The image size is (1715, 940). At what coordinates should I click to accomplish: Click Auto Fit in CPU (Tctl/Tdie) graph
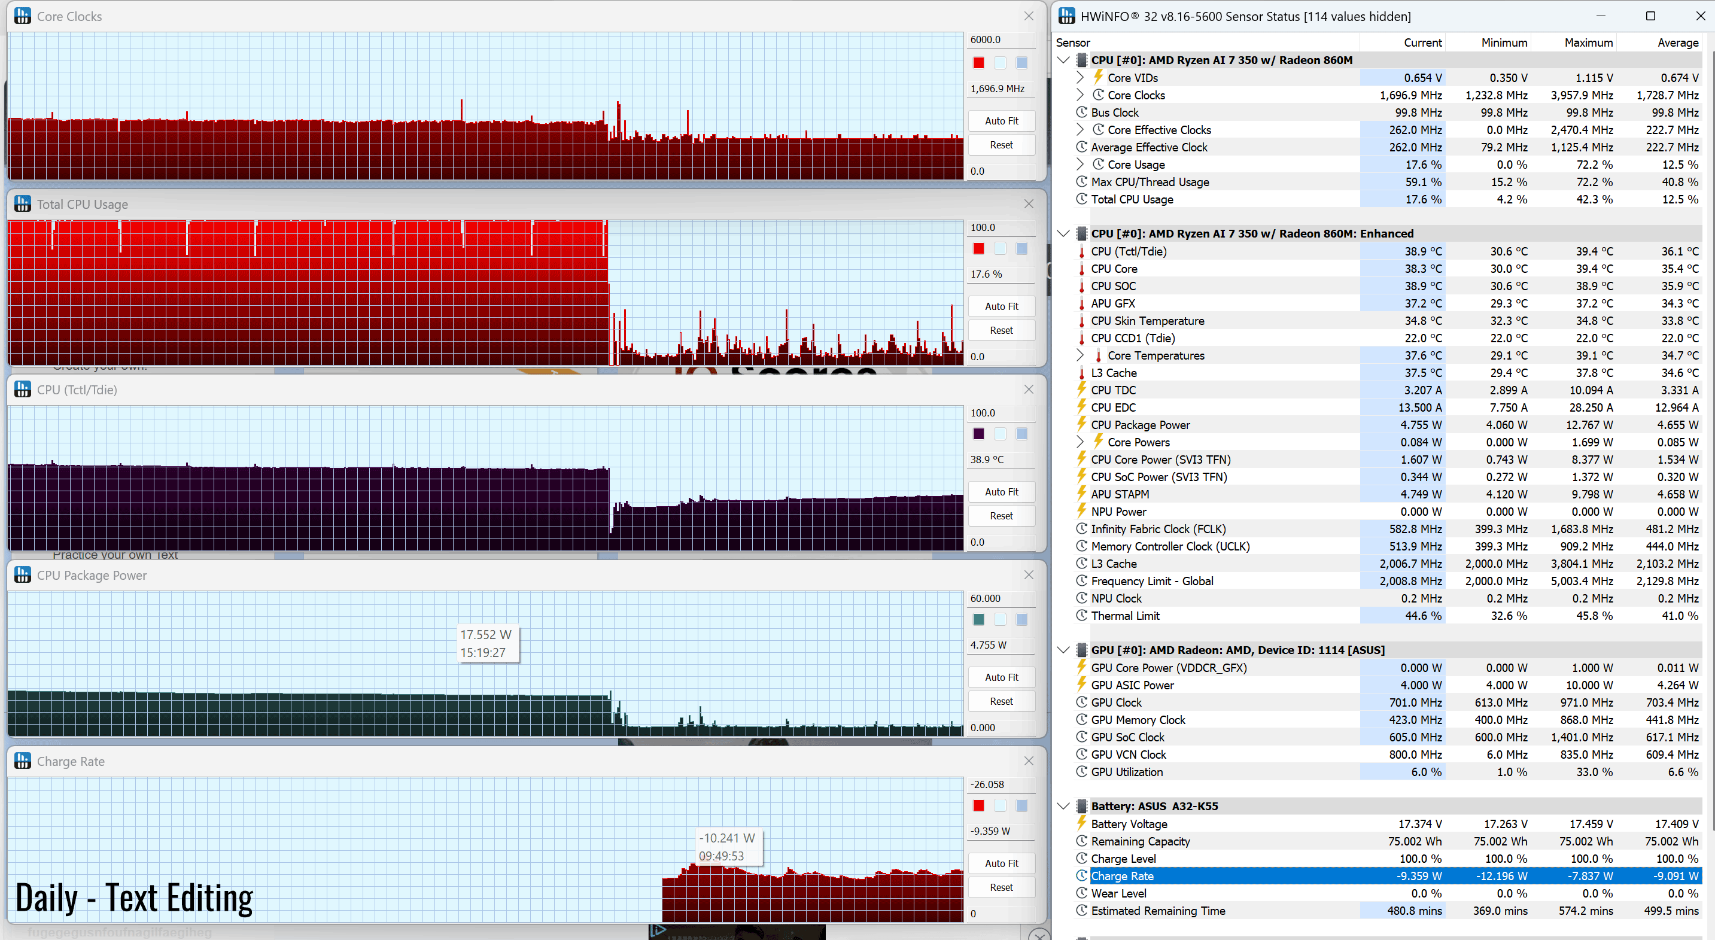(1001, 491)
